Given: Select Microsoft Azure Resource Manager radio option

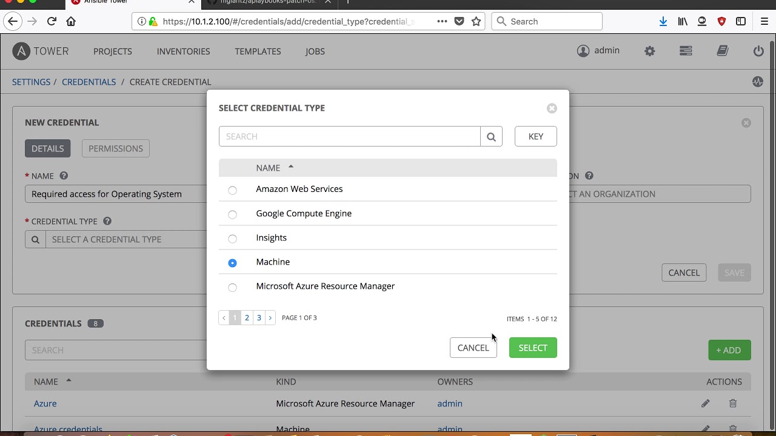Looking at the screenshot, I should 232,287.
